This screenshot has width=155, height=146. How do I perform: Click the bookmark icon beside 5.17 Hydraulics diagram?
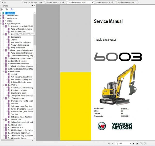6,136
